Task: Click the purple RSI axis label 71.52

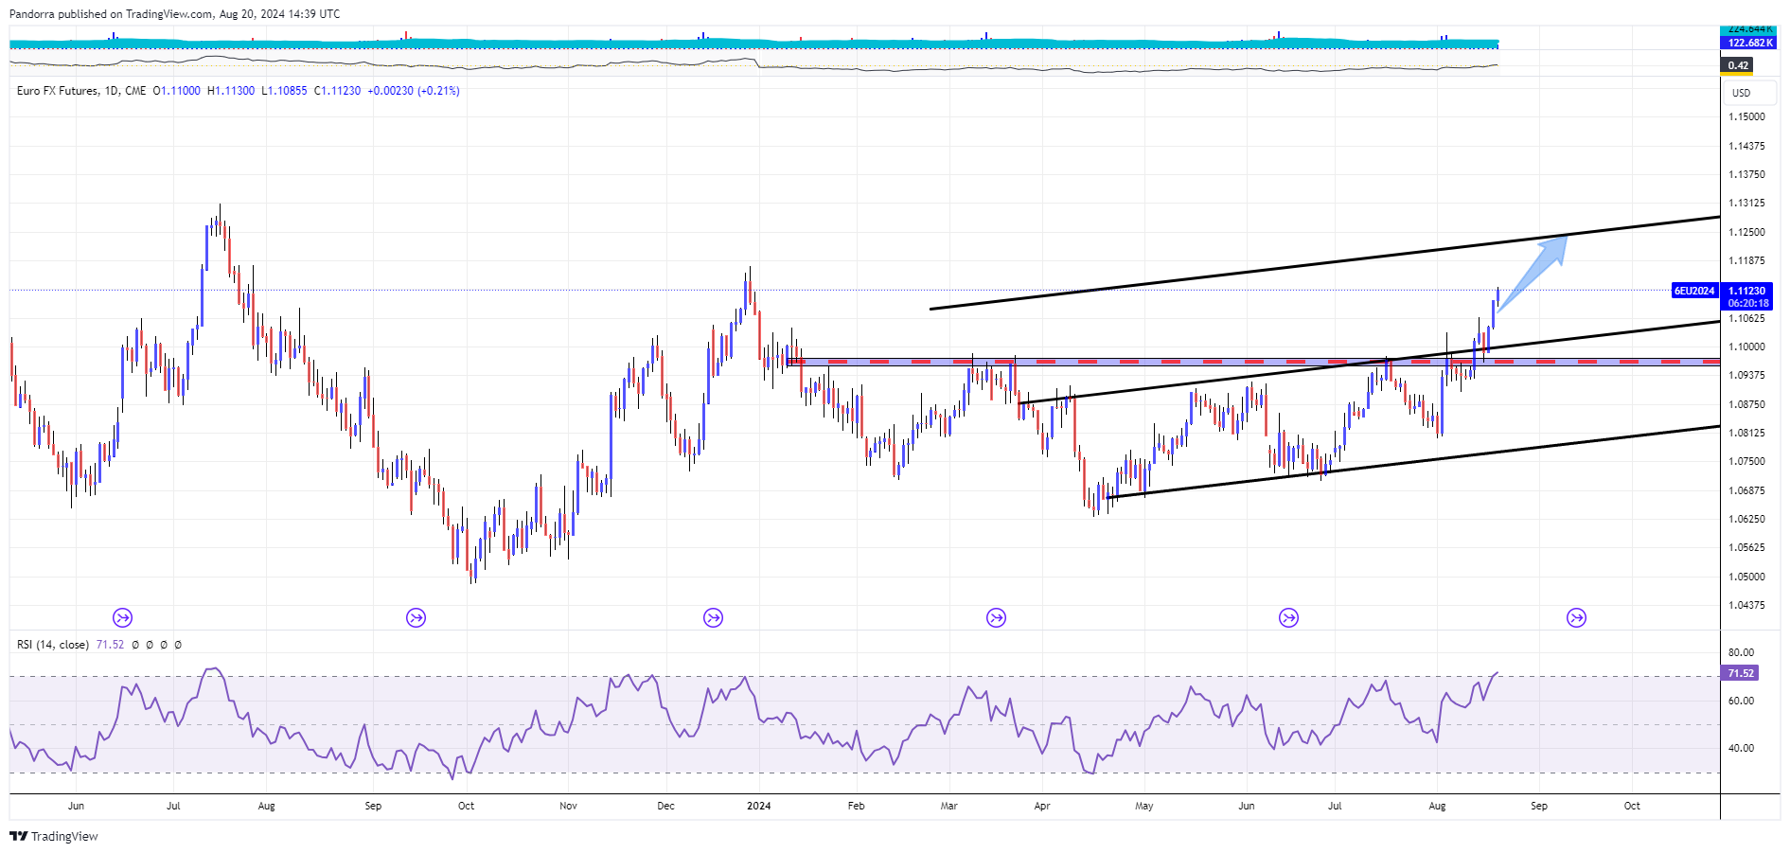Action: pyautogui.click(x=1741, y=673)
